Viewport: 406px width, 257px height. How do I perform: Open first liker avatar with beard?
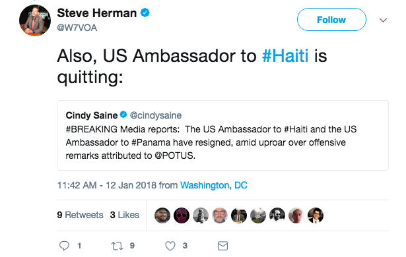click(x=162, y=215)
